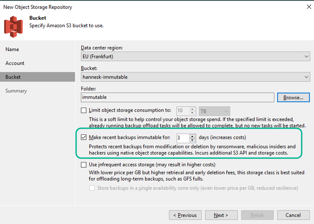Enable Limit object storage consumption checkbox
Screen dimensions: 314x224
[84, 110]
